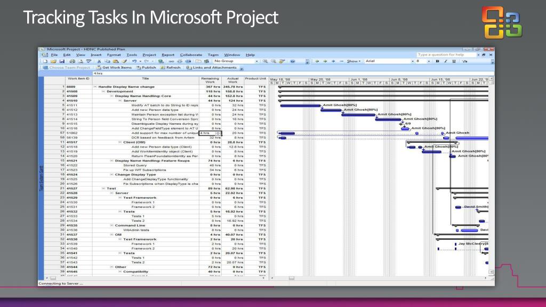The image size is (546, 307).
Task: Click the Cut scissors icon
Action: click(99, 61)
